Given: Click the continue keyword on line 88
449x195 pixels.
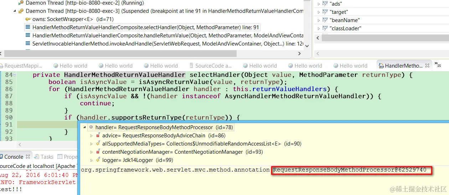Looking at the screenshot, I should click(x=96, y=103).
